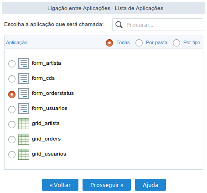Click the form_cds name text

point(43,78)
